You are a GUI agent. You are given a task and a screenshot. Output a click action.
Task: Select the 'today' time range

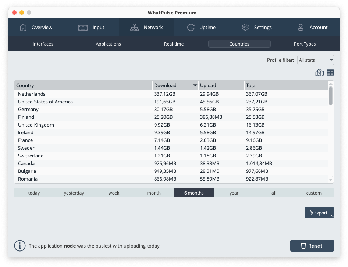pos(34,193)
